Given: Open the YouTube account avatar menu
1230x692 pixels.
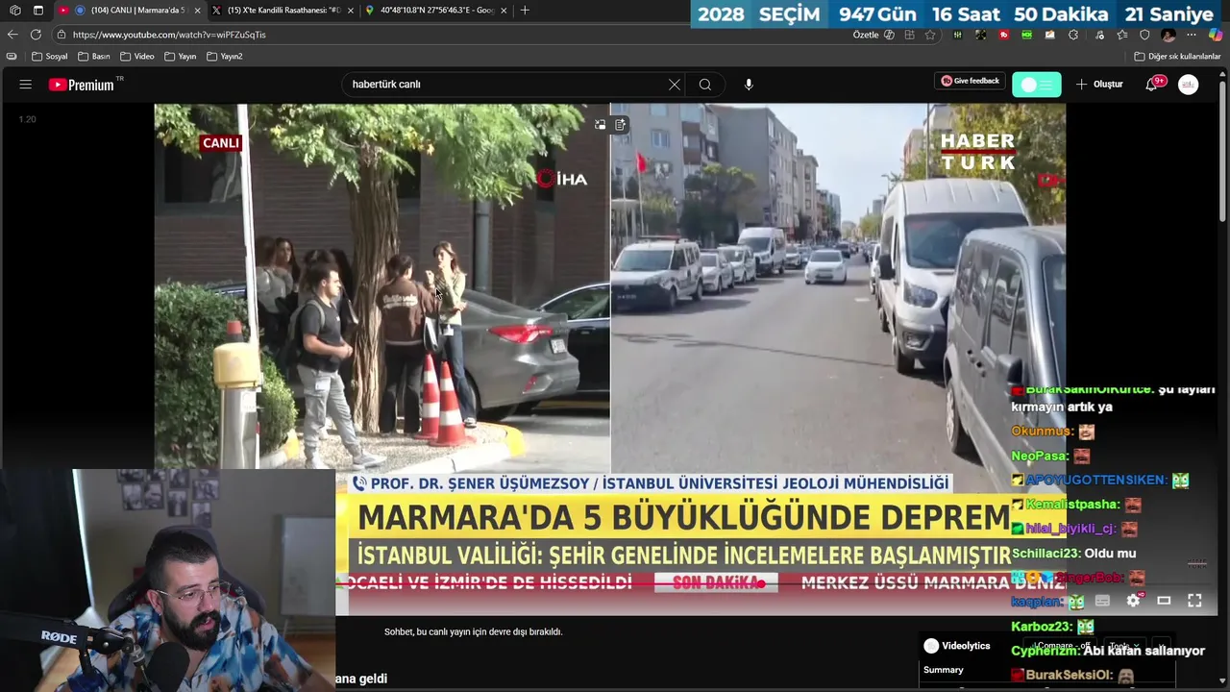Looking at the screenshot, I should tap(1189, 85).
